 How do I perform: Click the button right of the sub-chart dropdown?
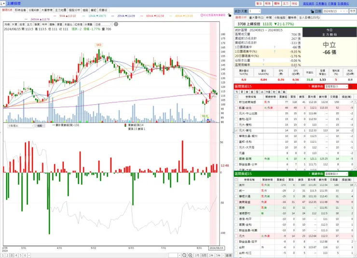pyautogui.click(x=40, y=126)
